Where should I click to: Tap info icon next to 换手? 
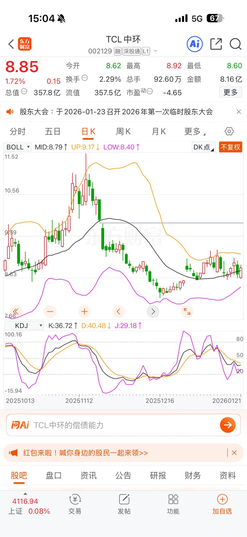click(85, 78)
